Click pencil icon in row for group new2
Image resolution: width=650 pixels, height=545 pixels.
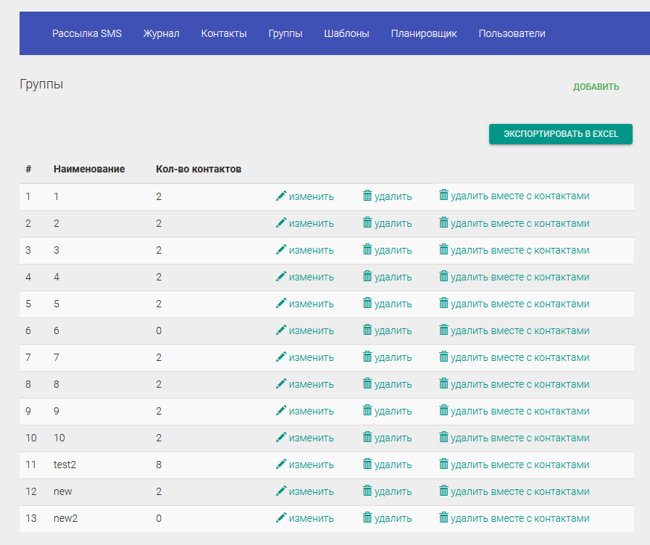click(x=281, y=518)
